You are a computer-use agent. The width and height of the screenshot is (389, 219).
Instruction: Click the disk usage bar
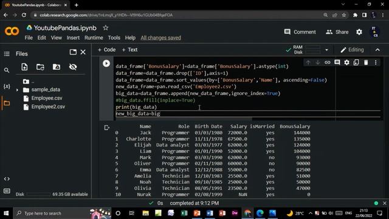click(38, 194)
